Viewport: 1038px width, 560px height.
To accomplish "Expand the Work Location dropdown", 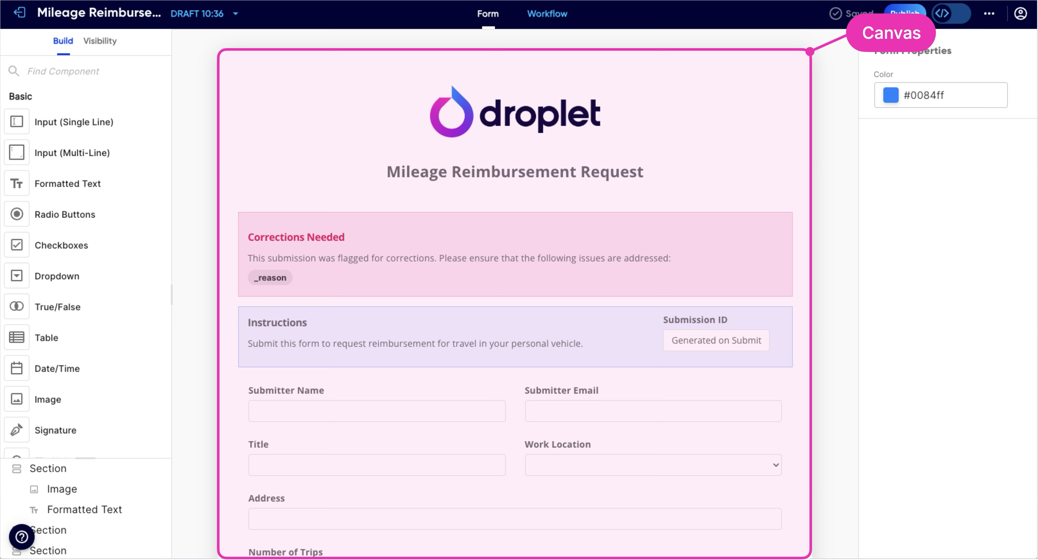I will pos(653,465).
